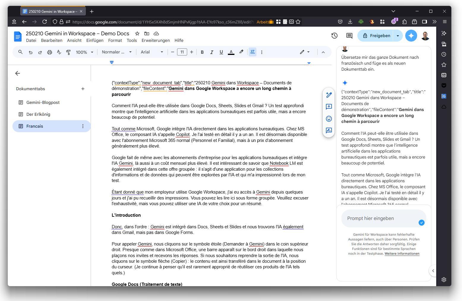Open the paragraph style dropdown 'Normaler'
This screenshot has height=301, width=462.
pos(116,52)
